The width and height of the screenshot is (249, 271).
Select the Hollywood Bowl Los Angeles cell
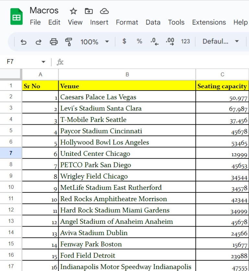coord(127,142)
